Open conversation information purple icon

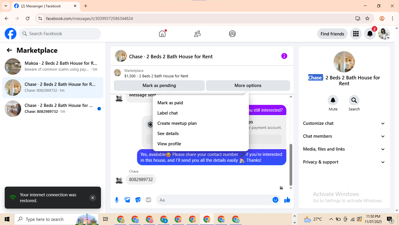point(284,56)
